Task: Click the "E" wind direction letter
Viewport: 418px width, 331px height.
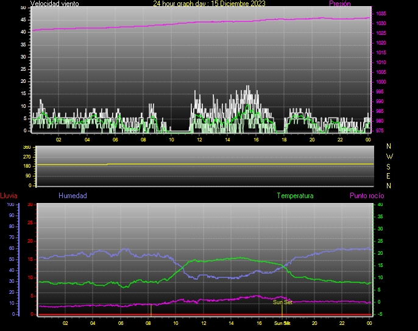Action: (x=388, y=176)
